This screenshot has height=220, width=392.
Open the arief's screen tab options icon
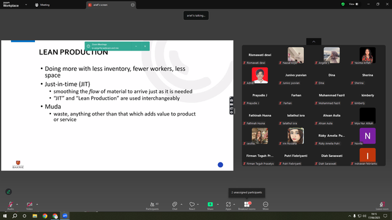[132, 5]
